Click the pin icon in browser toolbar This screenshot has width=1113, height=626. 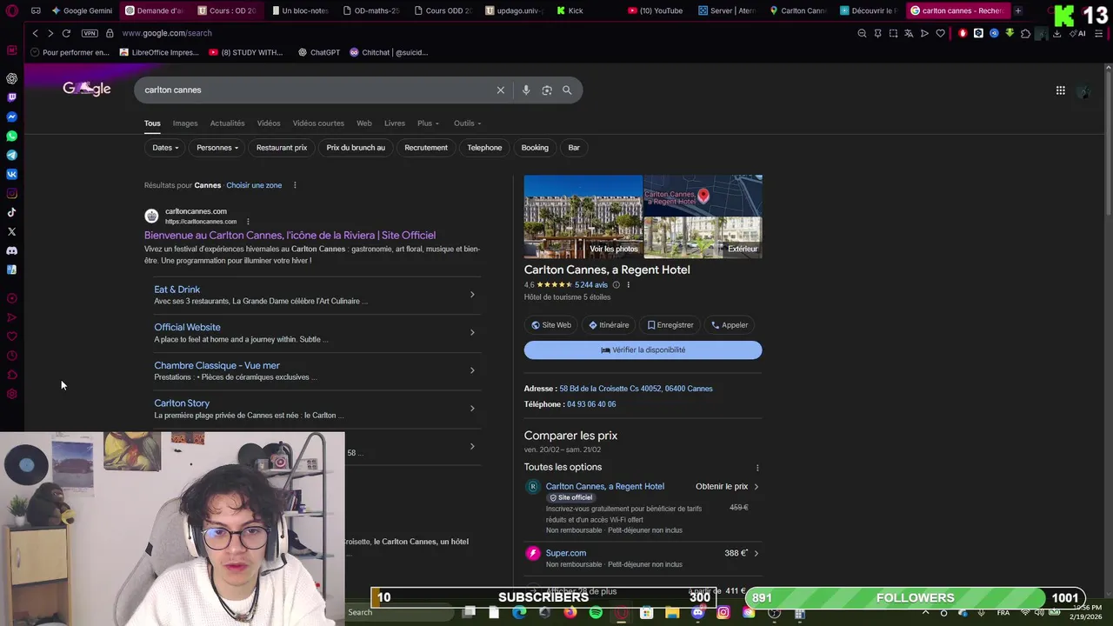pos(877,33)
